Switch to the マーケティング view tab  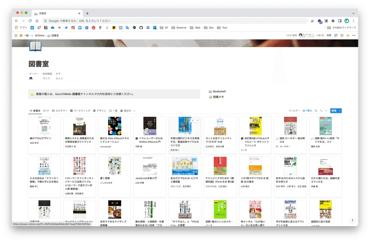pyautogui.click(x=80, y=111)
